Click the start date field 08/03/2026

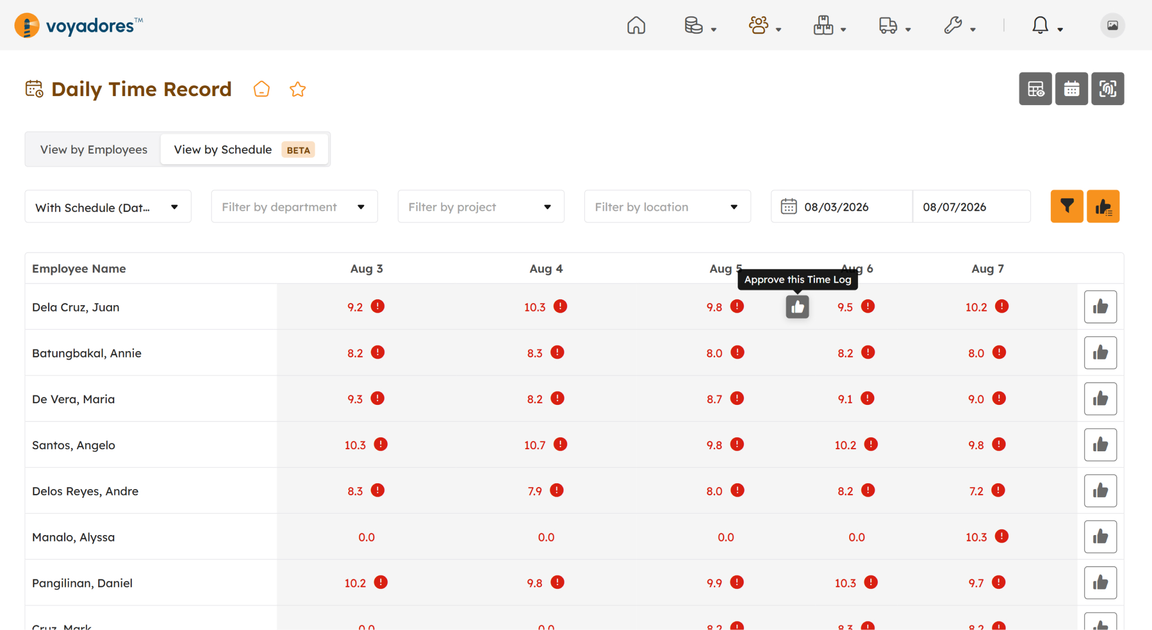[842, 206]
